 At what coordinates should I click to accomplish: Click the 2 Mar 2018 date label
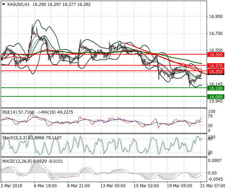(x=11, y=186)
